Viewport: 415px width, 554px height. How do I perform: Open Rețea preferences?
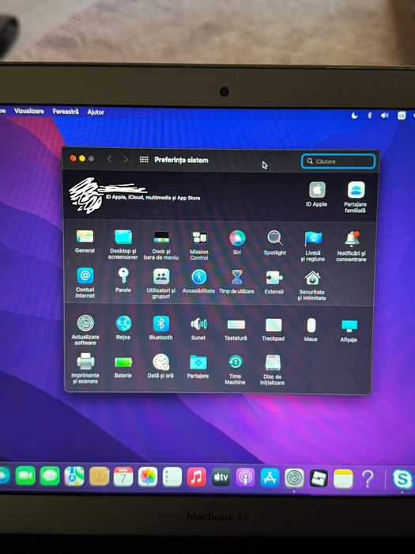[x=123, y=327]
